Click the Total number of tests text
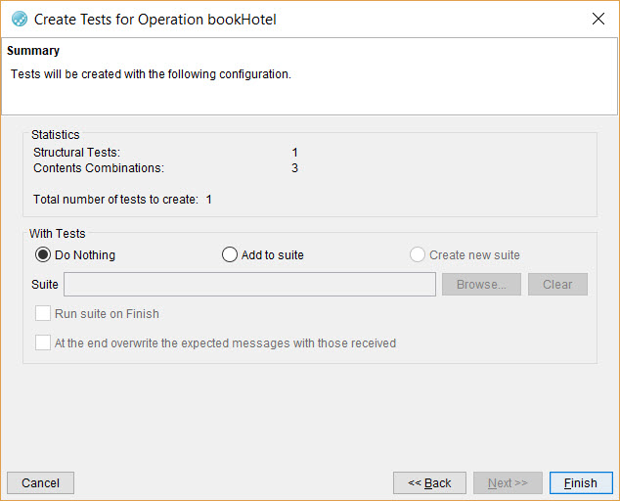The image size is (620, 501). 122,200
